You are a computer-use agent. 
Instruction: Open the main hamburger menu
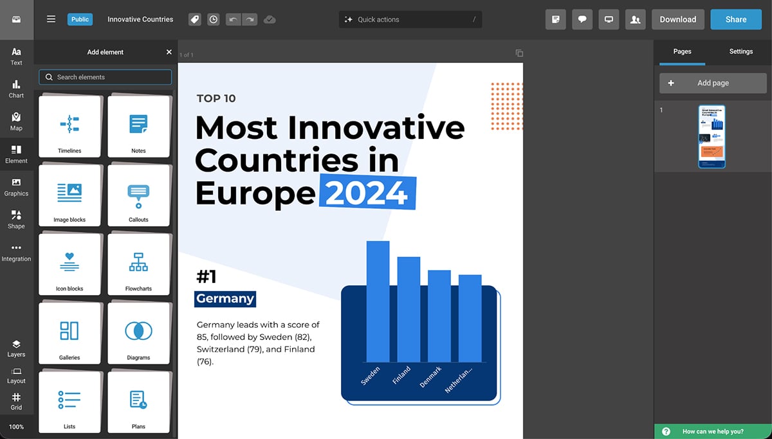pos(51,19)
